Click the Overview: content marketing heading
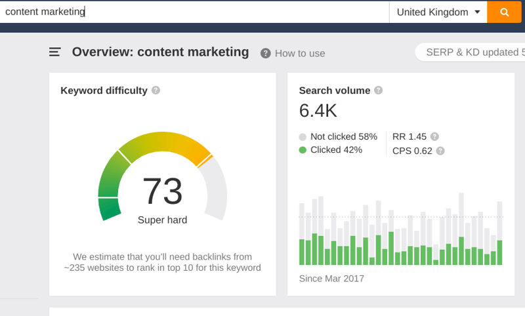The height and width of the screenshot is (316, 525). [x=160, y=52]
